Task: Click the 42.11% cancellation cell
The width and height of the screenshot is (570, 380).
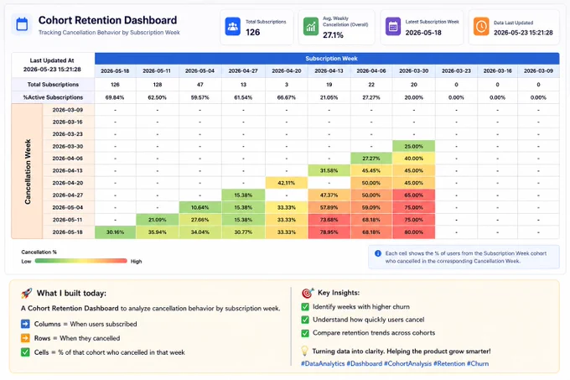Action: point(287,183)
